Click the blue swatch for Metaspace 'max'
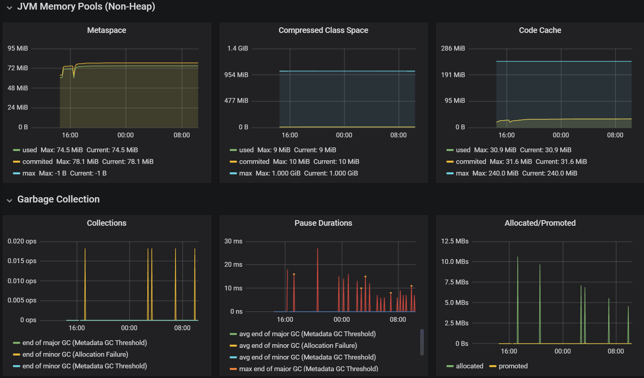This screenshot has width=644, height=378. pyautogui.click(x=17, y=174)
